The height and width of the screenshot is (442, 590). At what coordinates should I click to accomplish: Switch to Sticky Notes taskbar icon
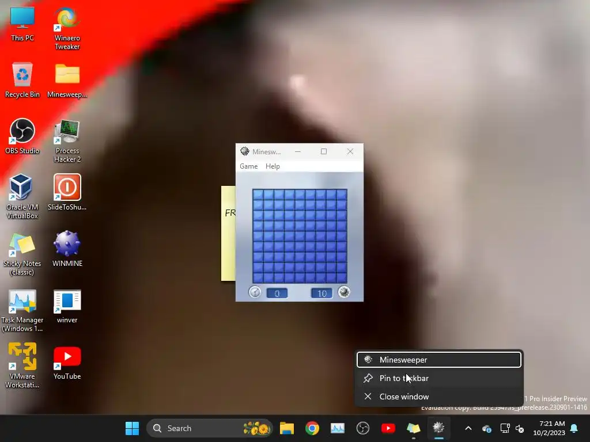pos(413,428)
